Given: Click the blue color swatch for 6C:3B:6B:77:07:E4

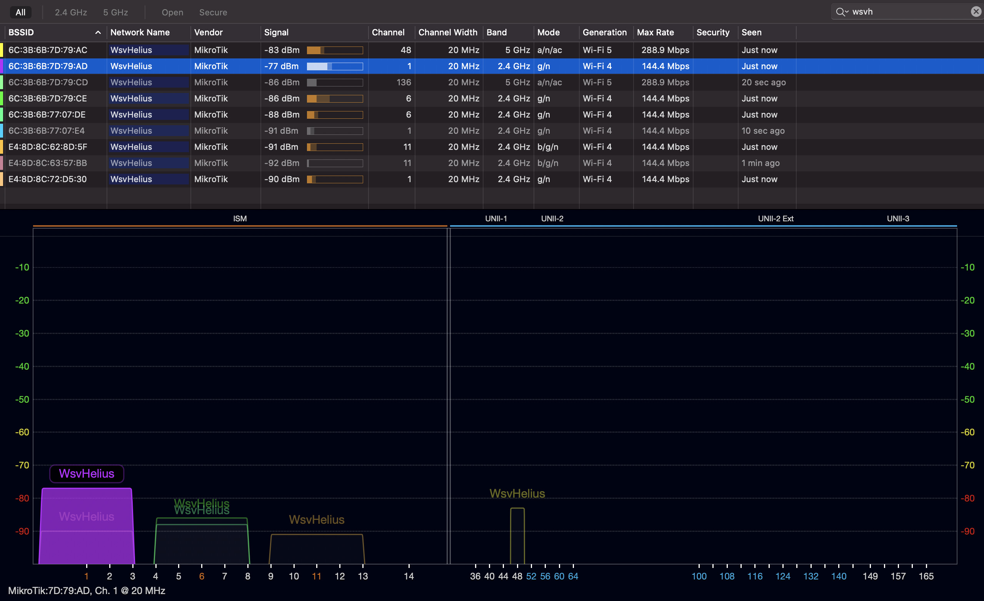Looking at the screenshot, I should 2,131.
